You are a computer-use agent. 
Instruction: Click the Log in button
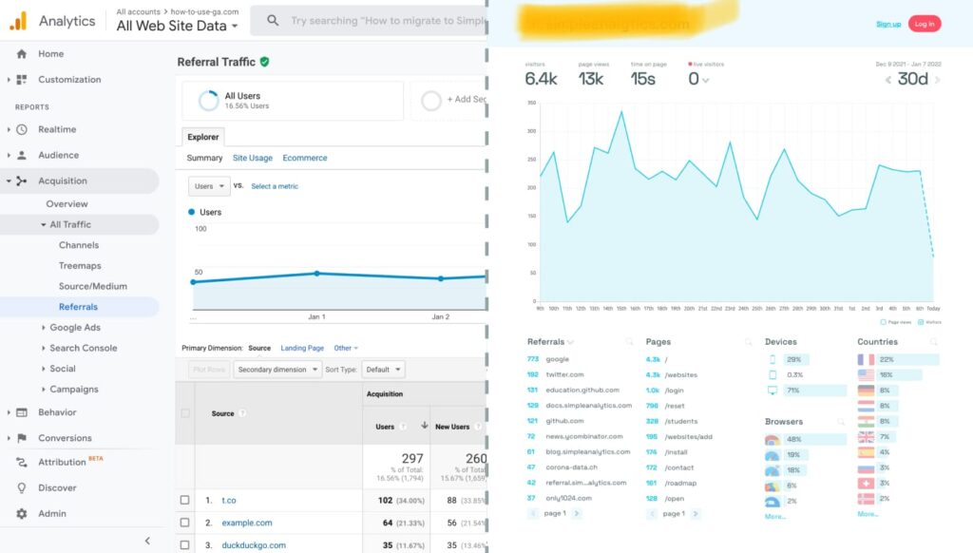[924, 24]
